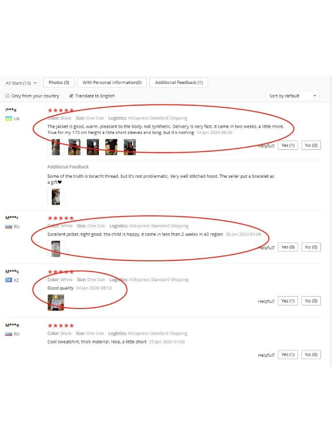Viewport: 332px width, 442px height.
Task: Open first jacket photo in I***a's review
Action: tap(56, 147)
